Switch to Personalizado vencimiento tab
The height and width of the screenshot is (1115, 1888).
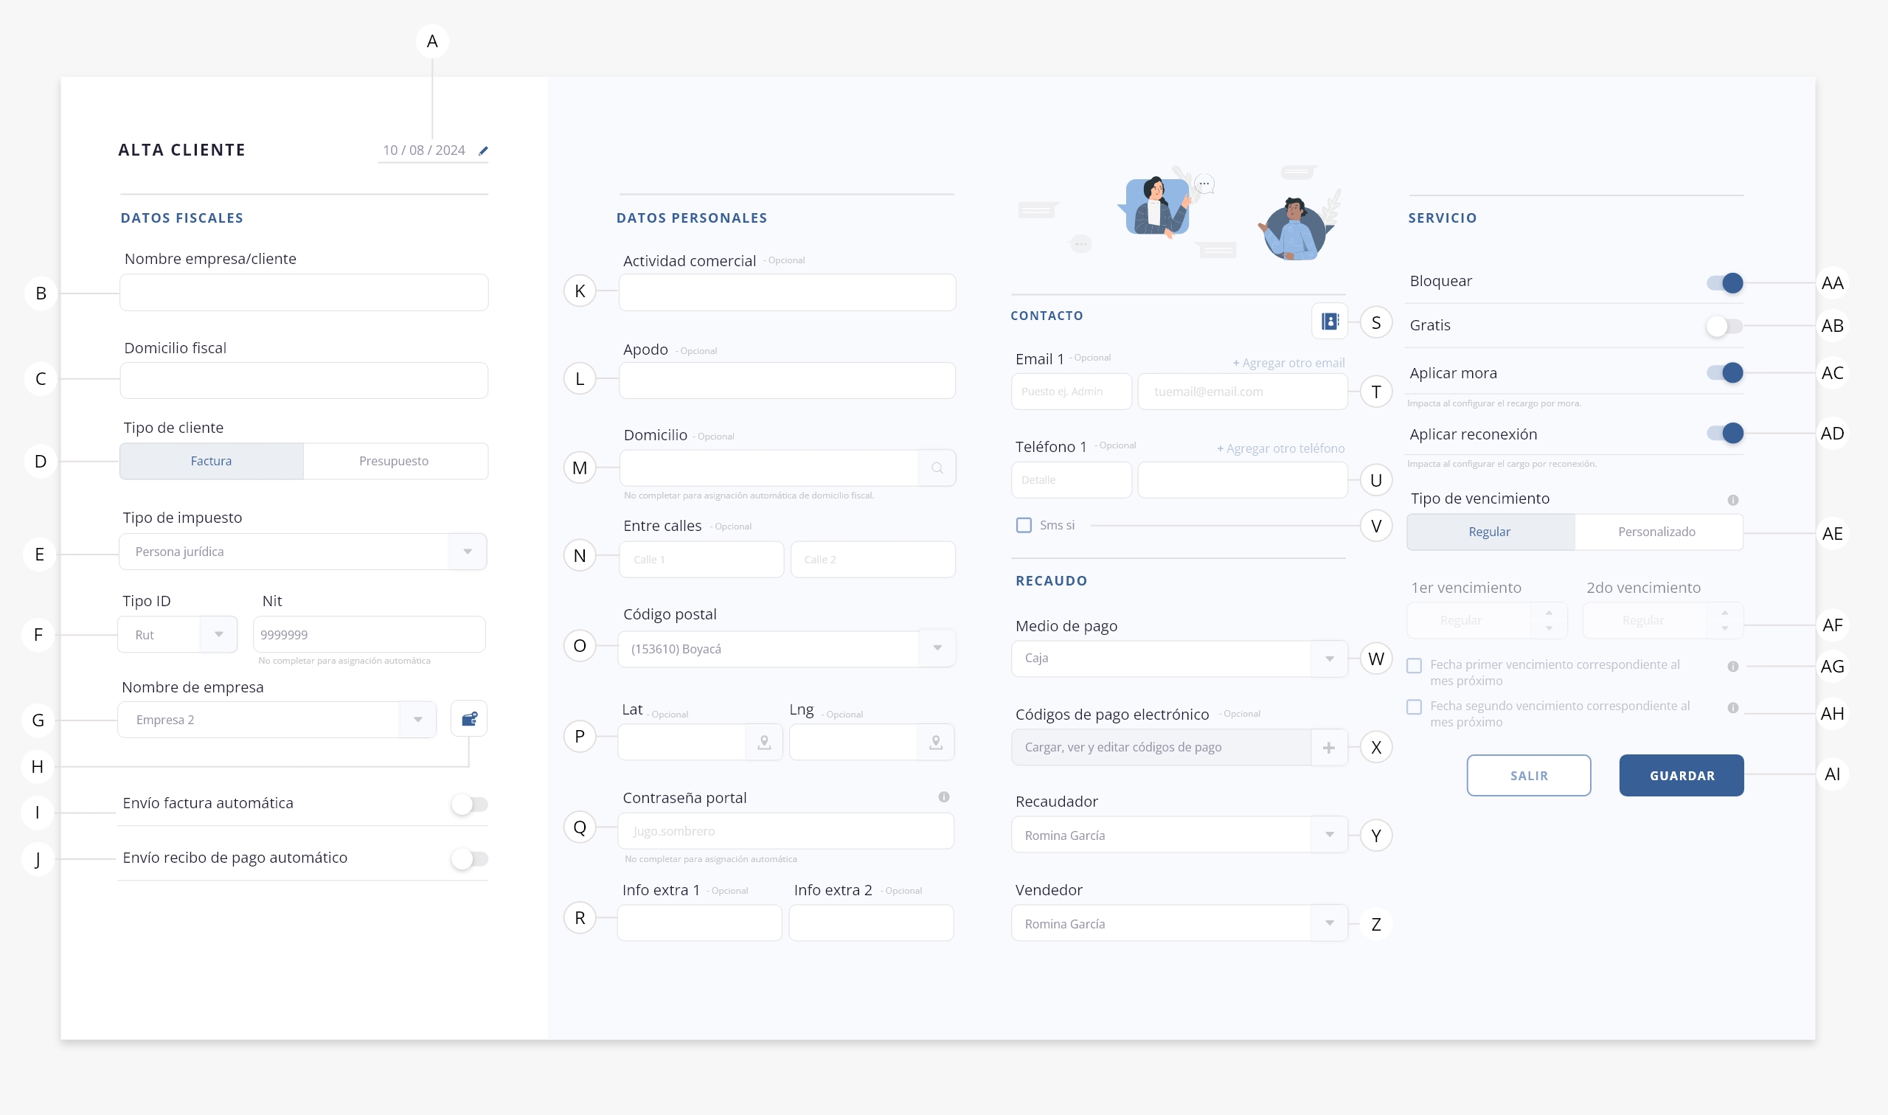click(x=1656, y=532)
